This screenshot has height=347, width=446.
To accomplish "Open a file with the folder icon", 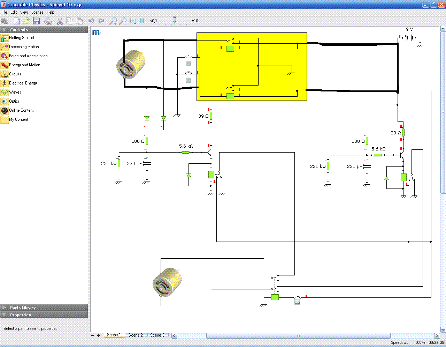I will 26,21.
